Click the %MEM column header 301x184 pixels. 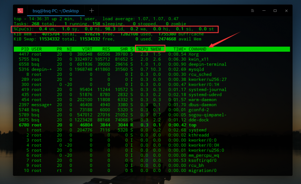(156, 49)
